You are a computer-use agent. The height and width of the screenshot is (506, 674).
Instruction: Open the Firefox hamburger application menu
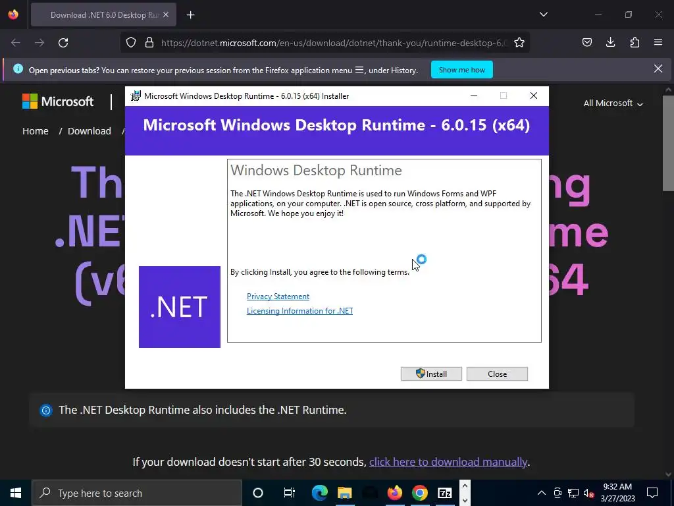(658, 42)
